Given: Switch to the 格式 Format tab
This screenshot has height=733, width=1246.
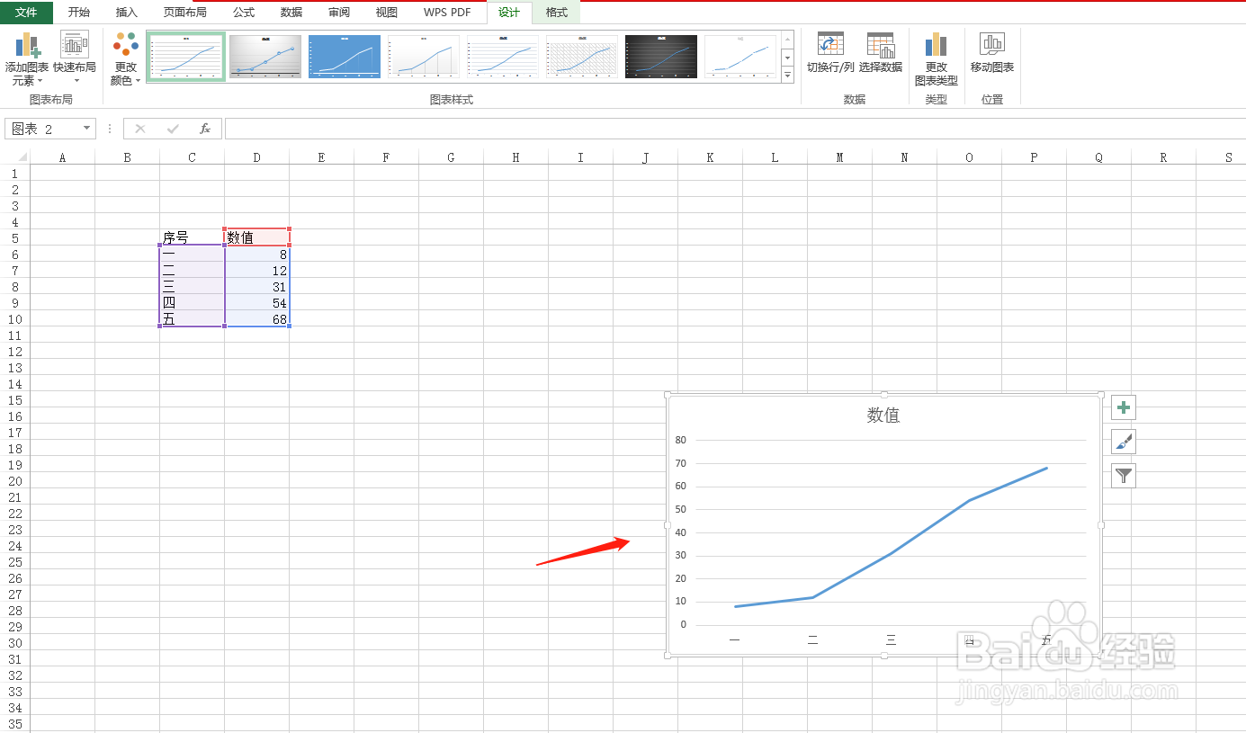Looking at the screenshot, I should pos(557,13).
